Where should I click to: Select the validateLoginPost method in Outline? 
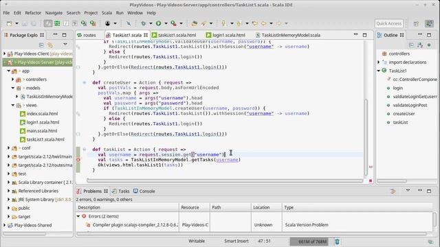tap(410, 105)
